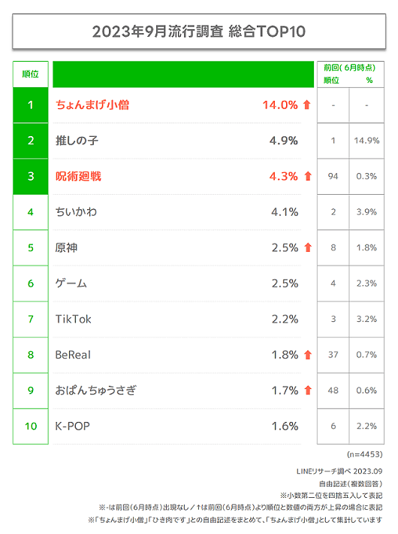Click the red arrow next to 4.3%
Screen dimensions: 398x534
coord(308,176)
